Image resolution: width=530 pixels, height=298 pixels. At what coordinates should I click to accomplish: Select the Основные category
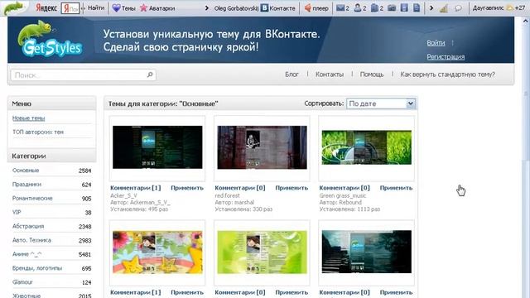pos(26,171)
